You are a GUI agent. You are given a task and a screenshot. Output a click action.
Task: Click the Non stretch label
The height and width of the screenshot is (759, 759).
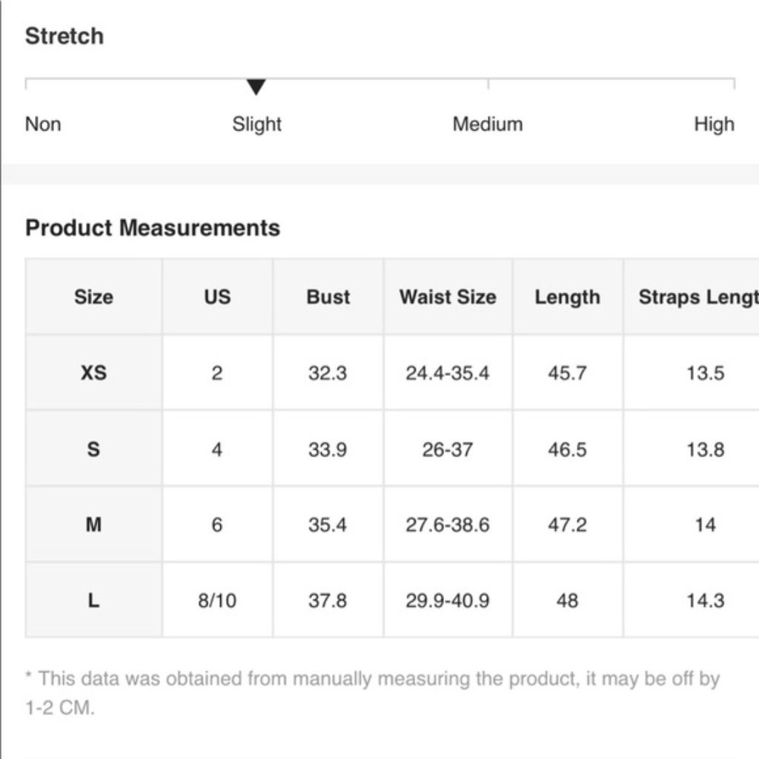tap(43, 124)
